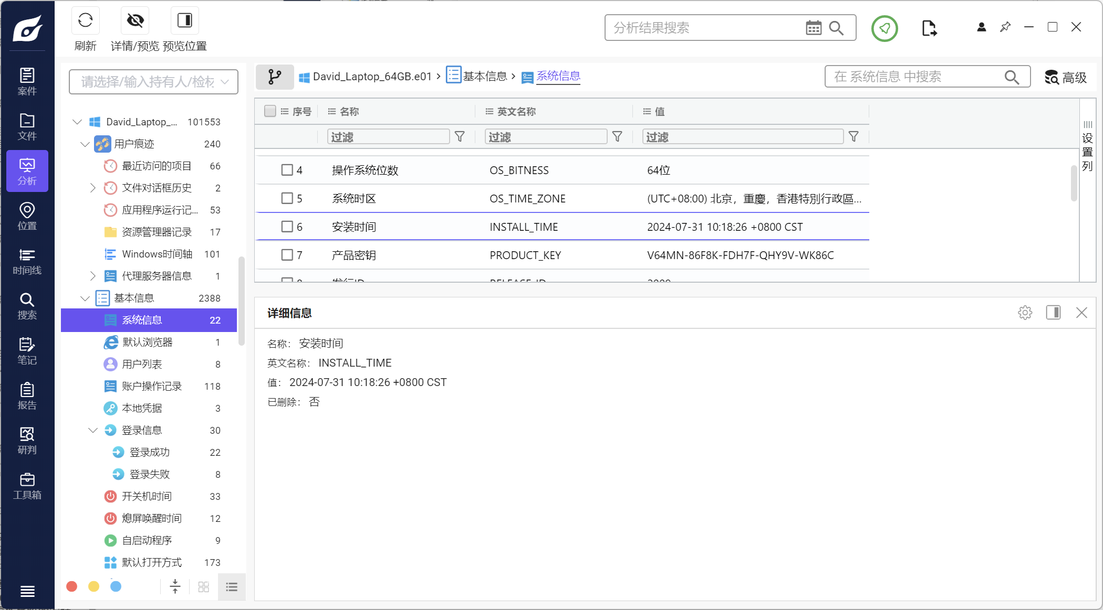Screen dimensions: 1103x610
Task: Switch to list view icon
Action: point(232,587)
